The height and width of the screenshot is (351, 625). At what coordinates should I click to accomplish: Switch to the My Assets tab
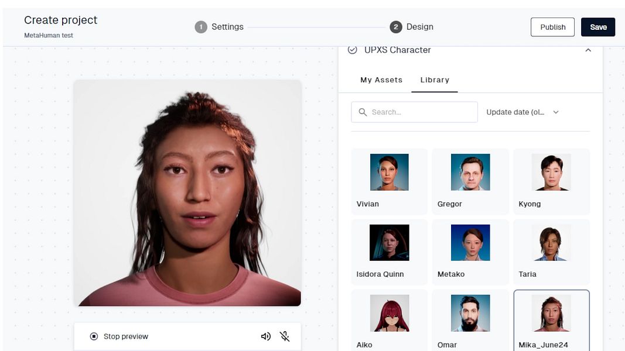pos(381,80)
